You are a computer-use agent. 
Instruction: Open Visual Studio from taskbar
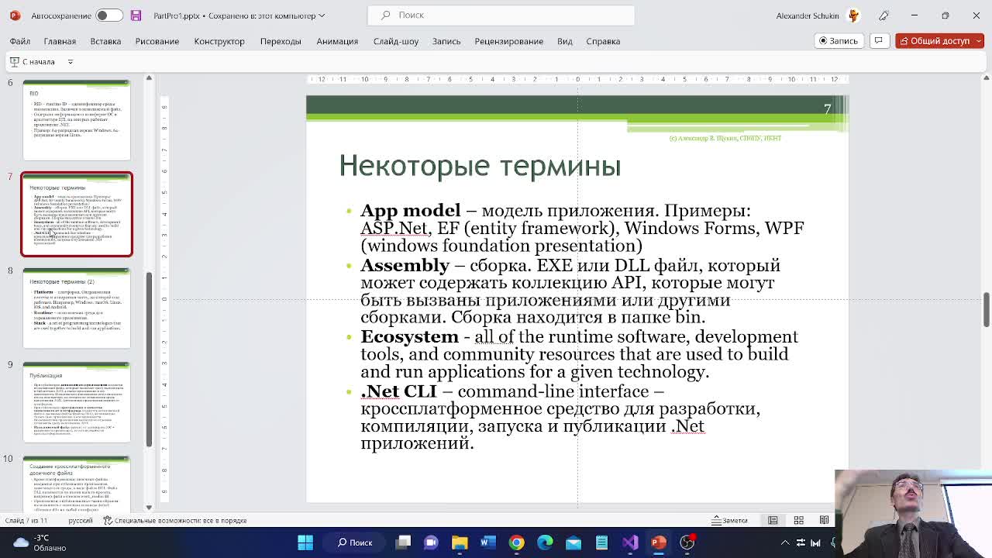coord(630,542)
